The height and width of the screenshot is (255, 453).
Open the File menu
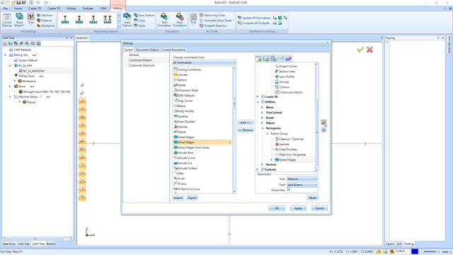5,8
